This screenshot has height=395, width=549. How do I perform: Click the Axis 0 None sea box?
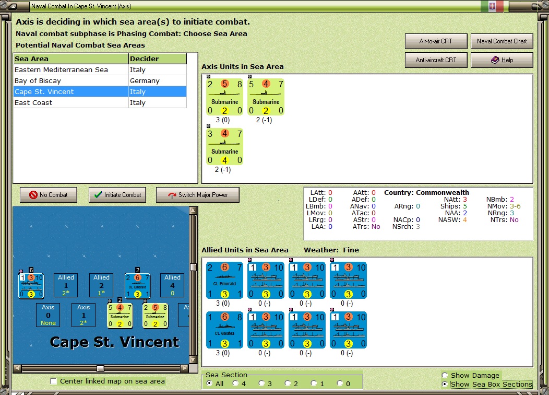49,315
